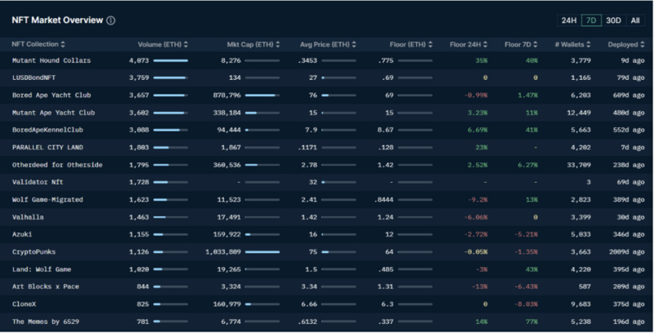Sort by NFT Collection column arrows

tap(63, 44)
